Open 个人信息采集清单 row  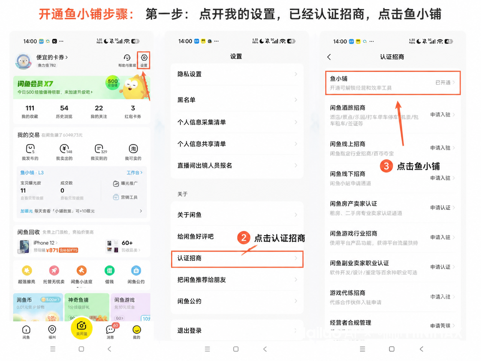tap(237, 122)
